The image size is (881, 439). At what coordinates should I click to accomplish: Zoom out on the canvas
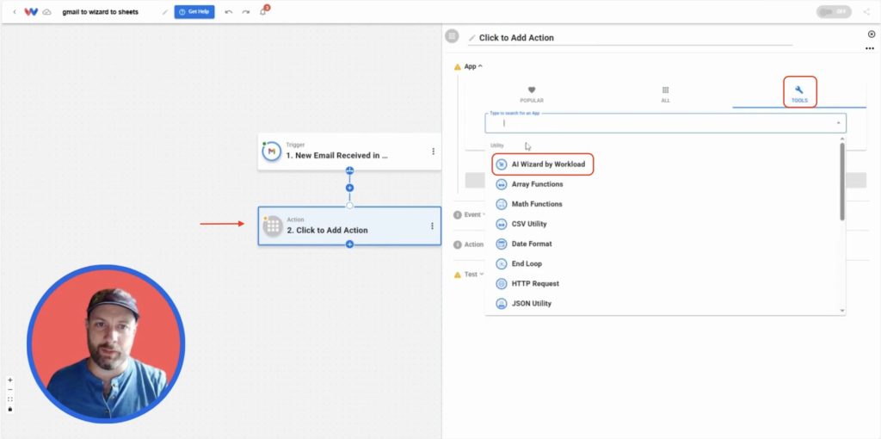[x=10, y=390]
